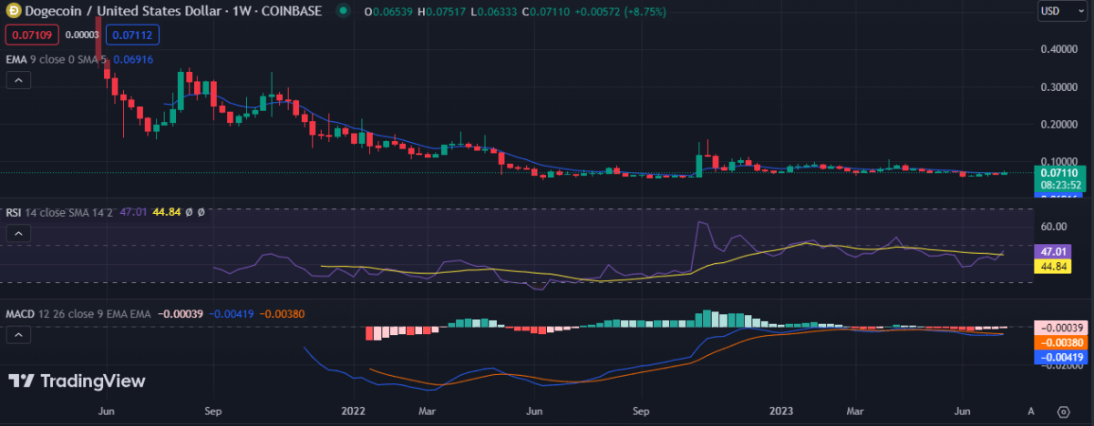The image size is (1094, 426).
Task: Click the 0.10000 price axis label
Action: [1058, 162]
